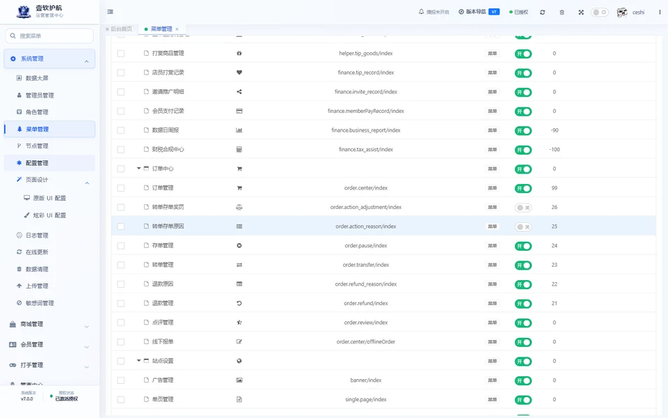Open 炫彩 UI 配置 in the sidebar
This screenshot has width=668, height=418.
click(49, 215)
